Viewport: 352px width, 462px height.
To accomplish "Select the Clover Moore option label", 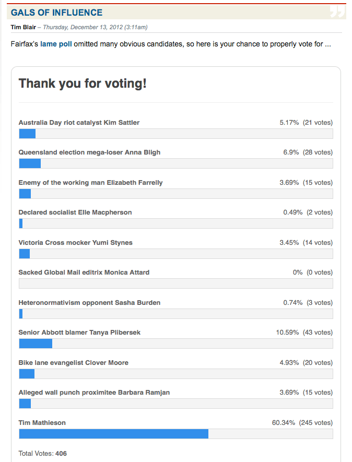I will (73, 363).
